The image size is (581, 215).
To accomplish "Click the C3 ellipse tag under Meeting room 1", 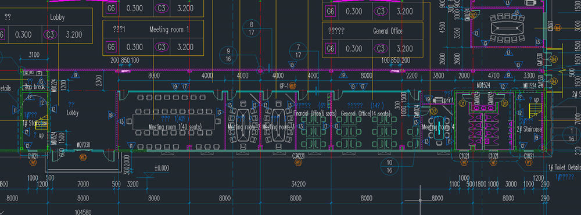I will [x=161, y=47].
